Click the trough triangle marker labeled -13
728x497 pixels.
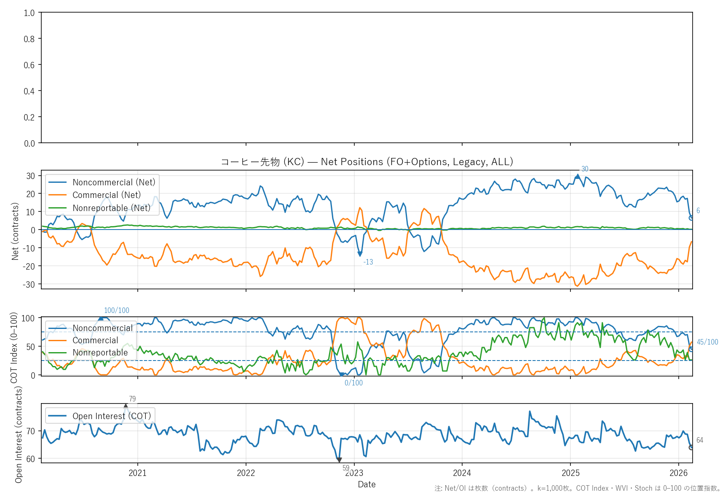pyautogui.click(x=360, y=254)
